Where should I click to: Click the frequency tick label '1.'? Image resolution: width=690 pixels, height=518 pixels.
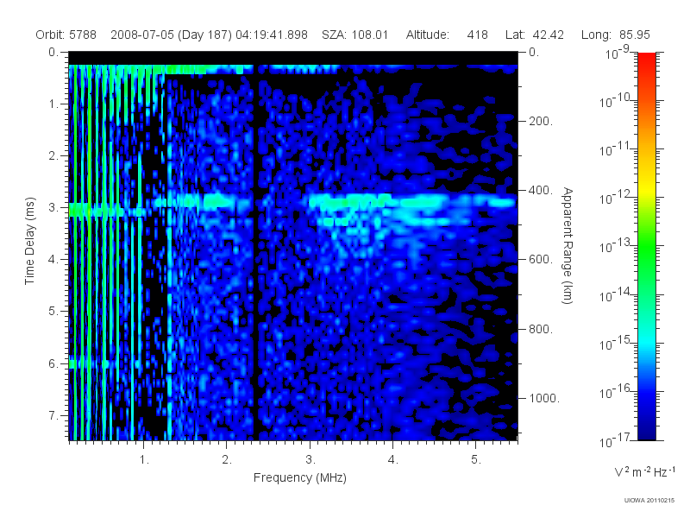(144, 460)
